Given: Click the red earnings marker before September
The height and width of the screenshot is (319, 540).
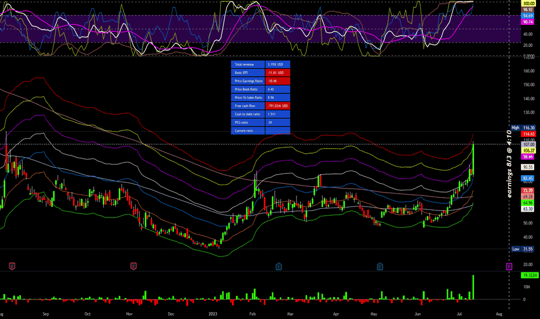Looking at the screenshot, I should pos(12,266).
